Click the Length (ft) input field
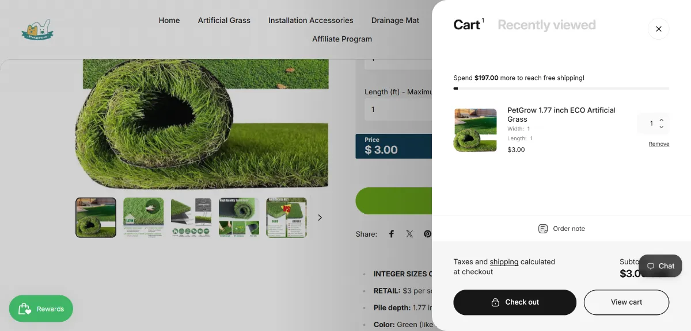 coord(398,109)
